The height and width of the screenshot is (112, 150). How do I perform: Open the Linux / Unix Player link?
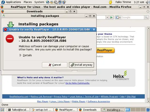[60, 101]
